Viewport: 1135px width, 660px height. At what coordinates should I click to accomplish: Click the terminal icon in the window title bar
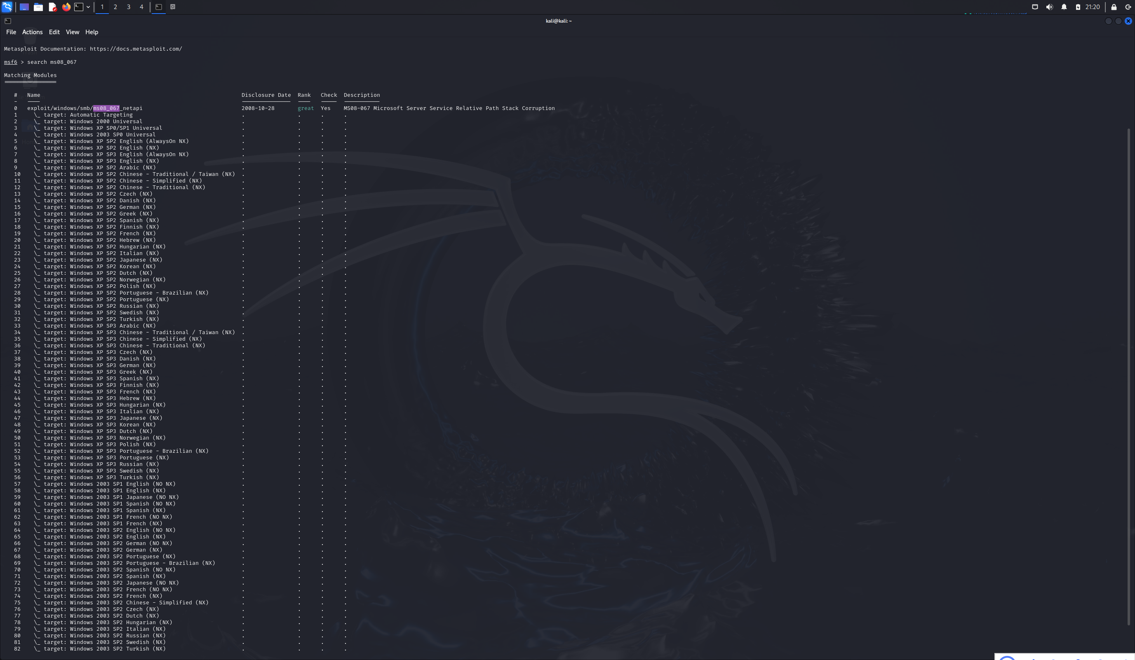tap(8, 21)
